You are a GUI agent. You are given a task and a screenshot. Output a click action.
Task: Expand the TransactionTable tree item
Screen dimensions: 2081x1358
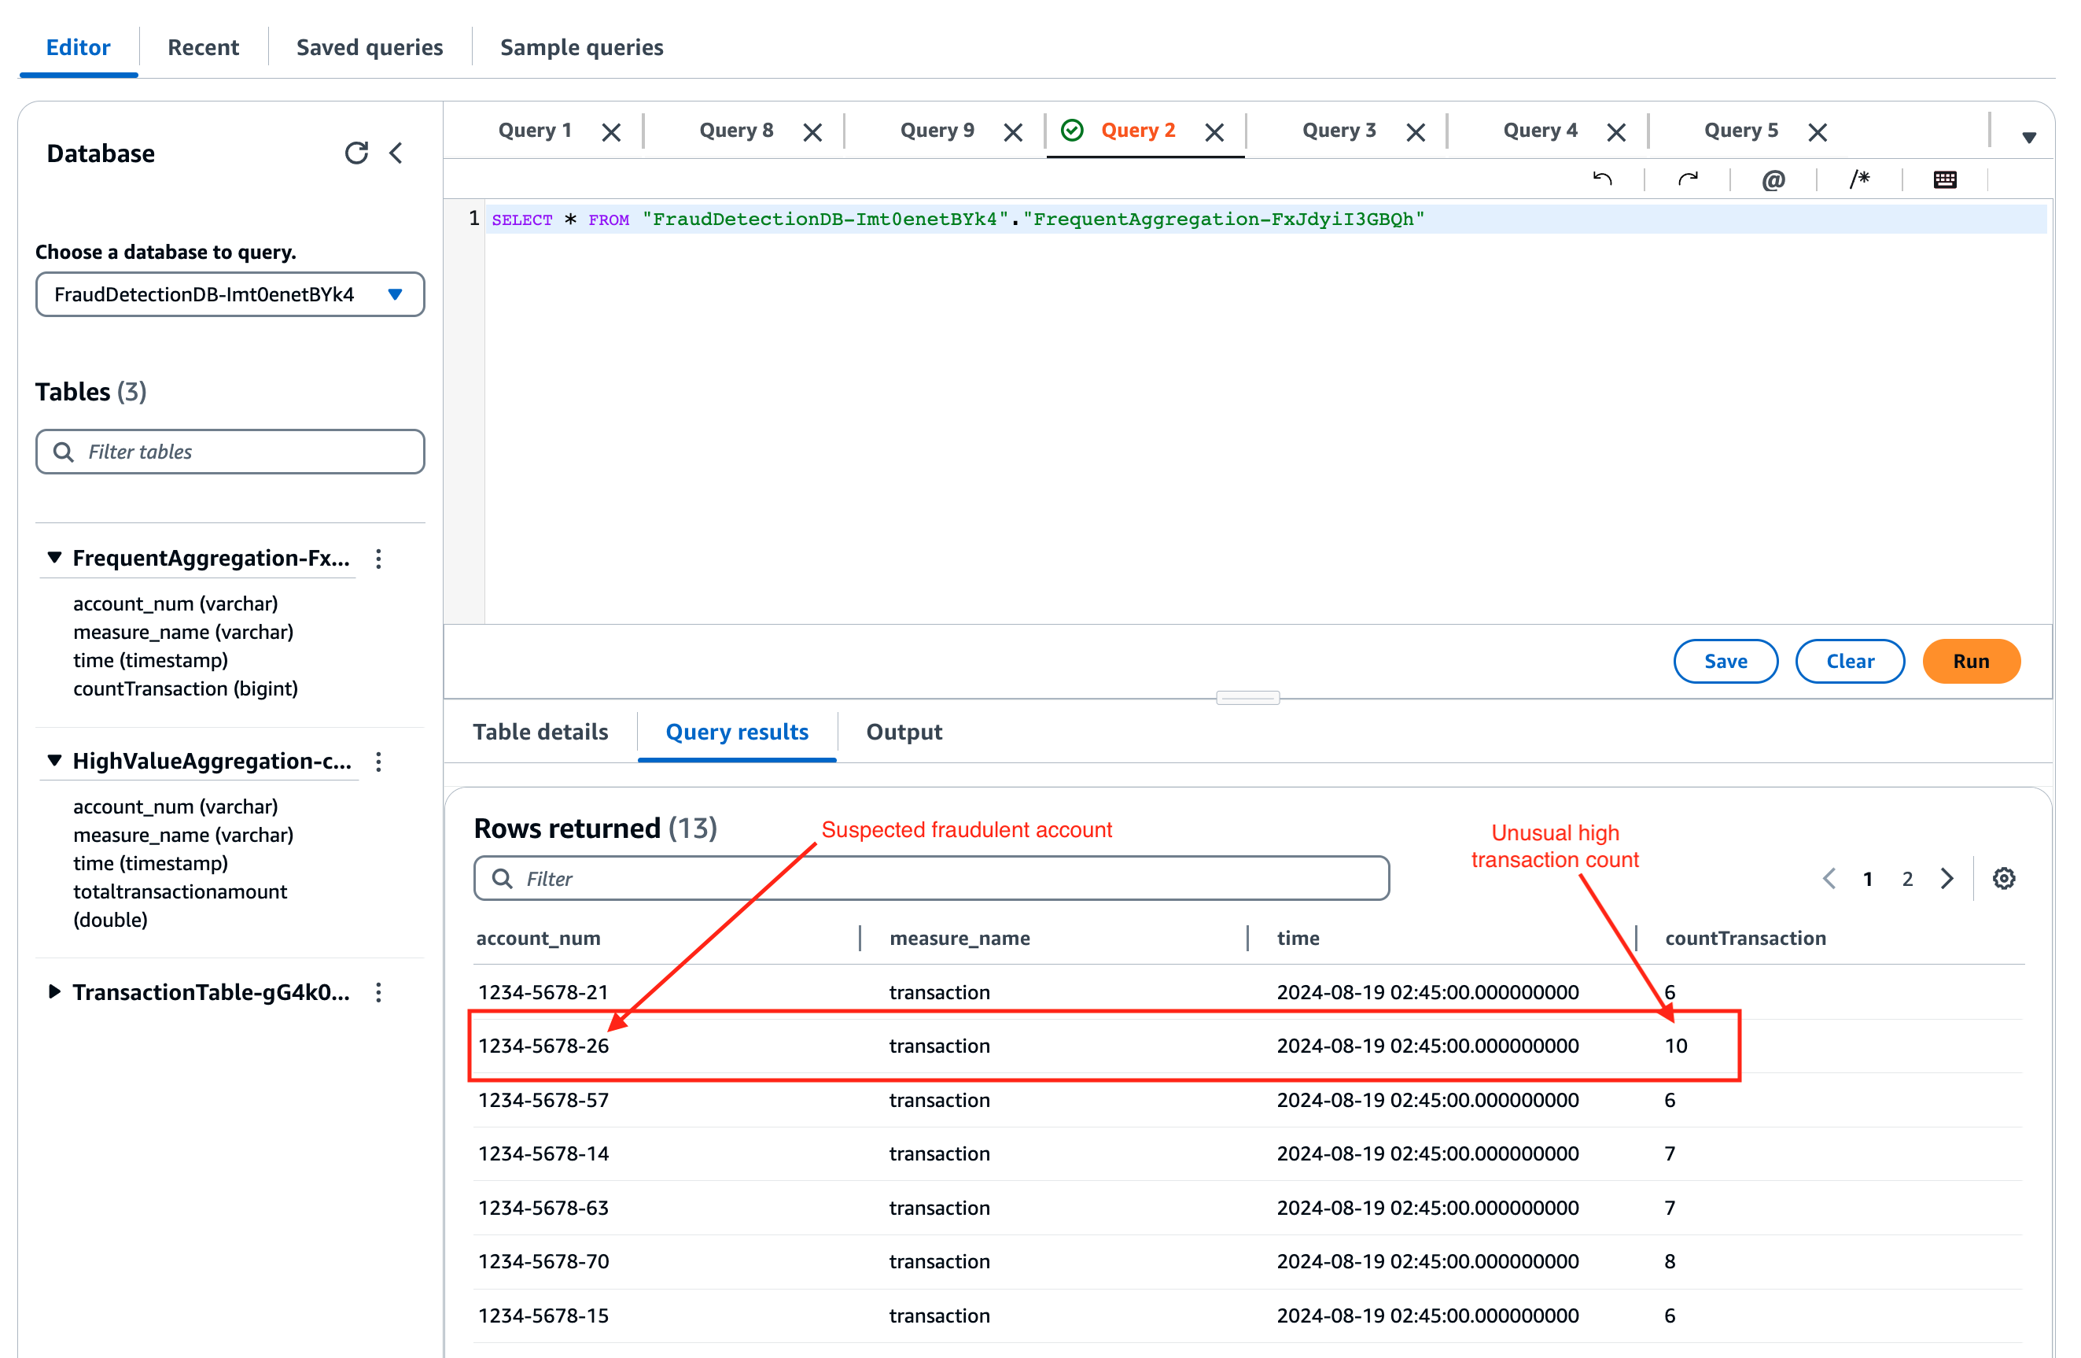pyautogui.click(x=54, y=991)
